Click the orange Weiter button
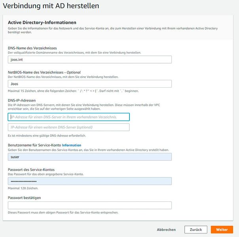The width and height of the screenshot is (239, 237). (222, 229)
